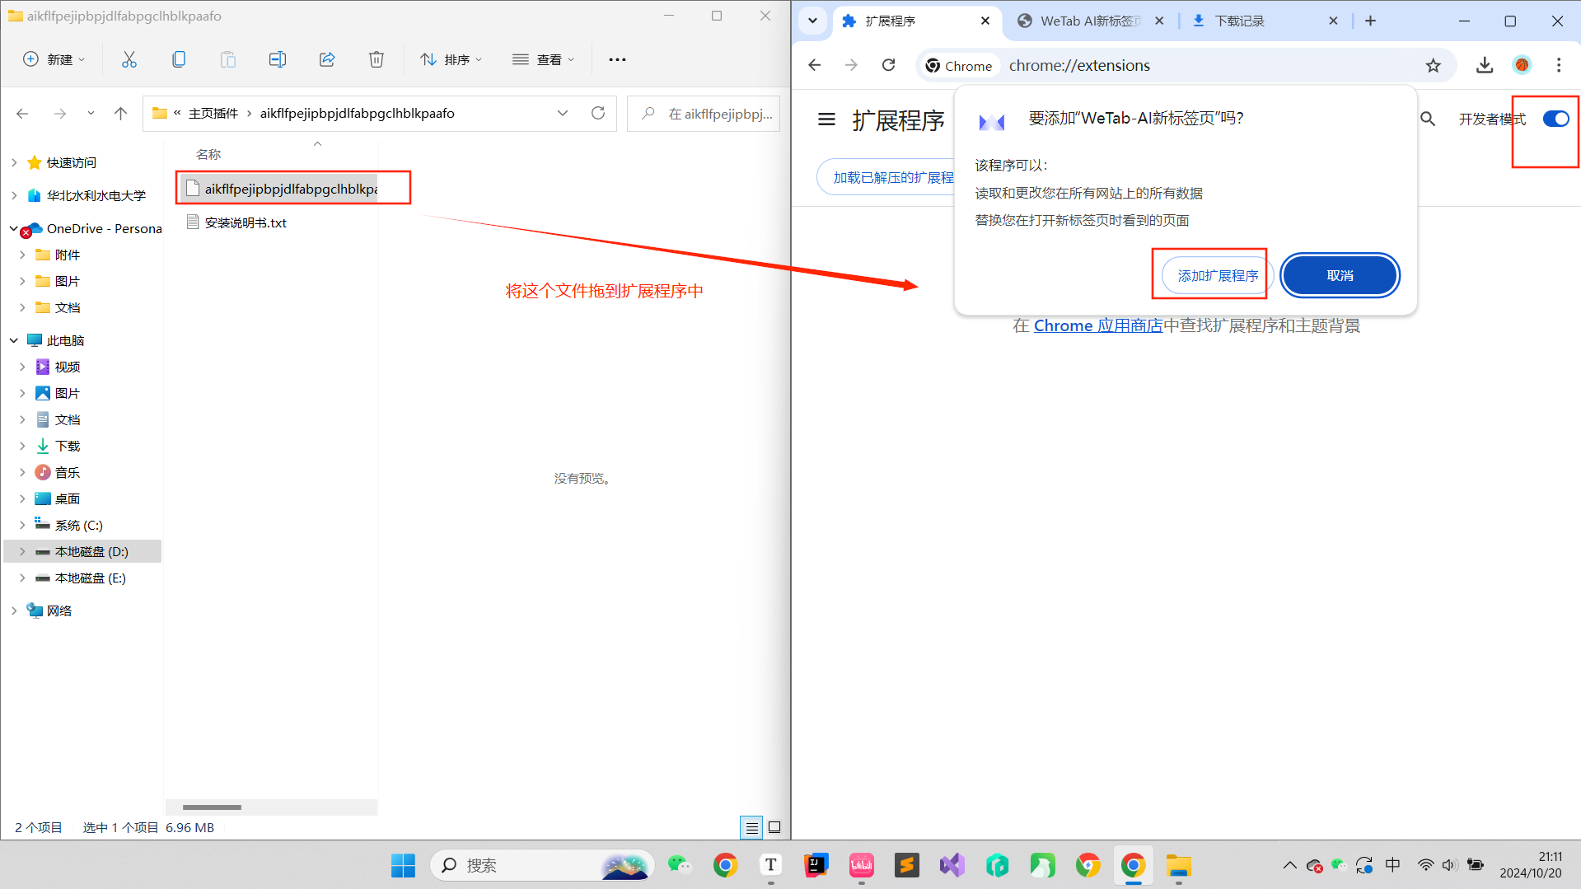Click the Cut icon in Explorer toolbar

129,59
